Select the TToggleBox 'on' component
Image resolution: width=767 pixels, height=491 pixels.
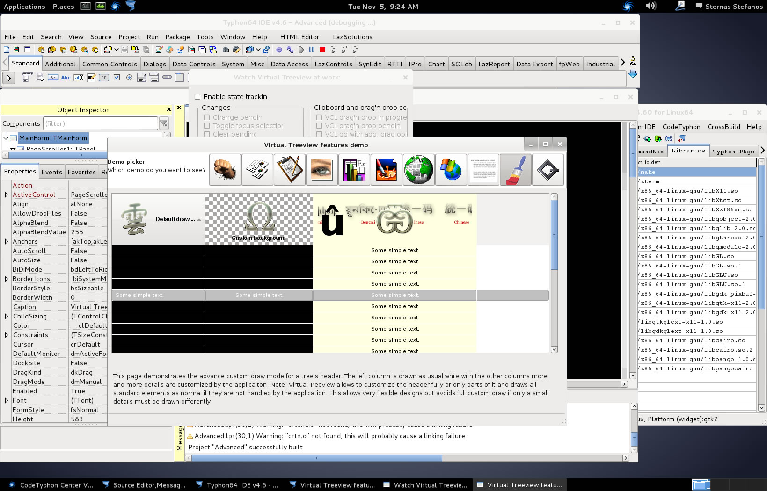coord(104,78)
